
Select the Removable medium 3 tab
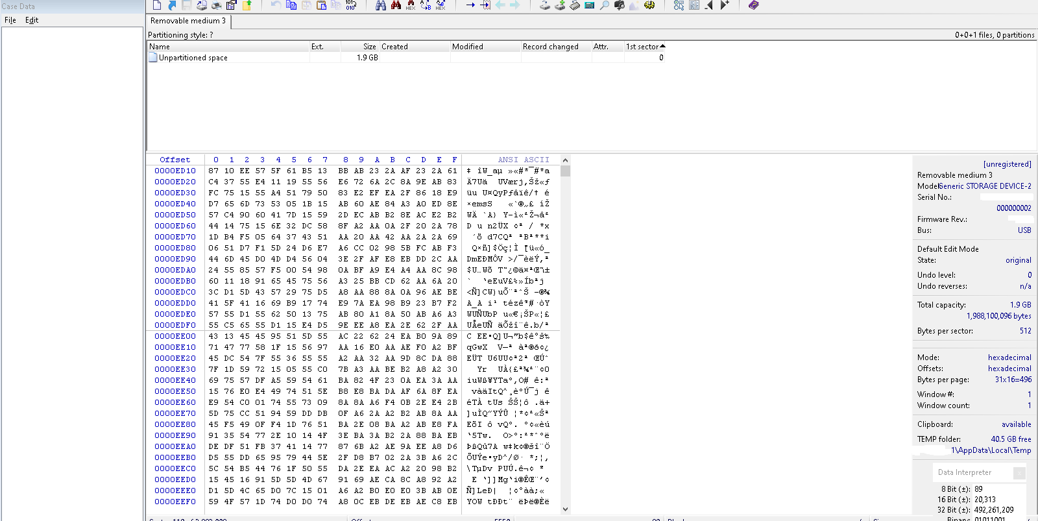click(188, 21)
